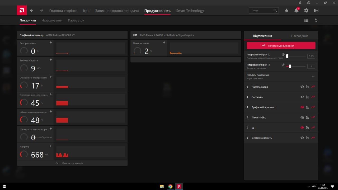Click the hardware sampling interval slider
The width and height of the screenshot is (338, 190).
(296, 66)
